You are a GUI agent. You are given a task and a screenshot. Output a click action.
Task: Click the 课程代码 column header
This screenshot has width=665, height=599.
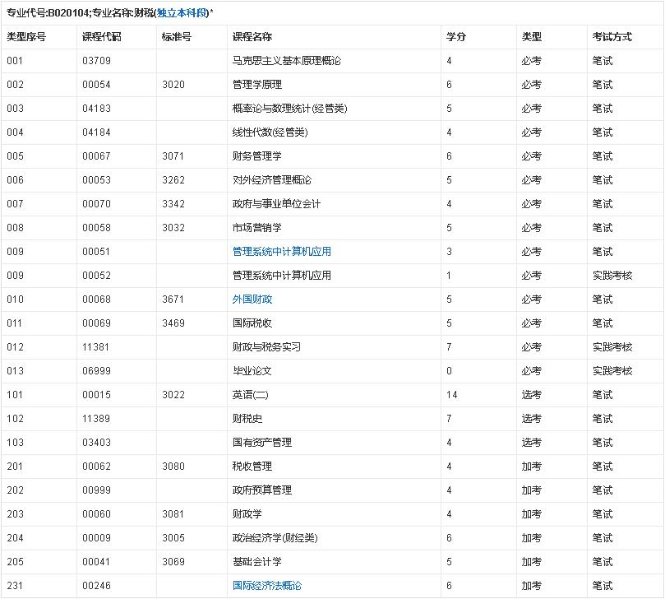pos(102,37)
